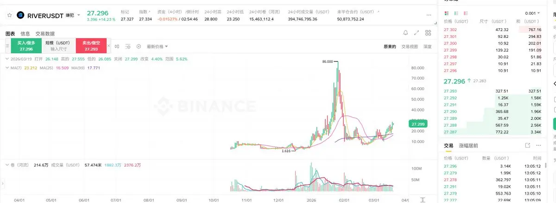Open the 交易数据 trading data tab
Viewport: 556px width, 203px height.
point(45,33)
